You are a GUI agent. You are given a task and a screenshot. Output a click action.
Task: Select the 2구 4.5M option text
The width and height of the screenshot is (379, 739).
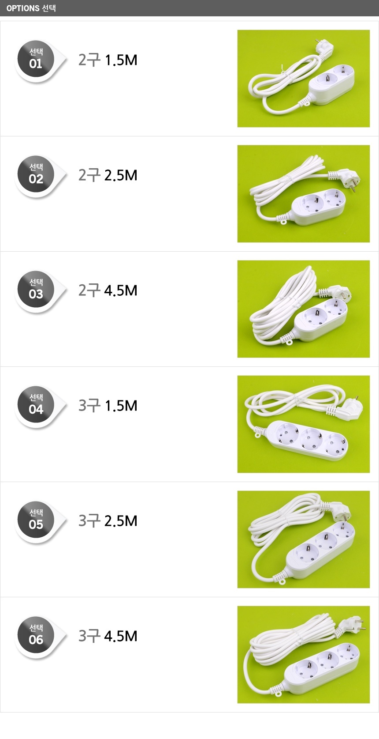tap(108, 290)
